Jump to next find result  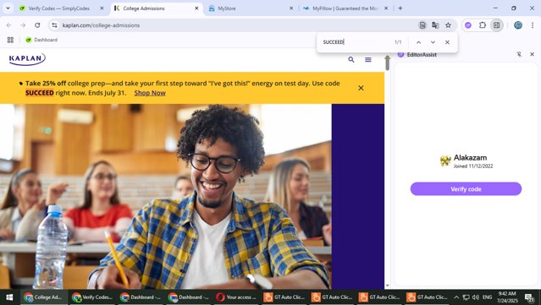coord(433,42)
